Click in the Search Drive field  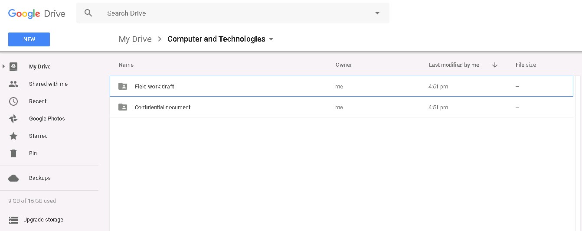[238, 13]
